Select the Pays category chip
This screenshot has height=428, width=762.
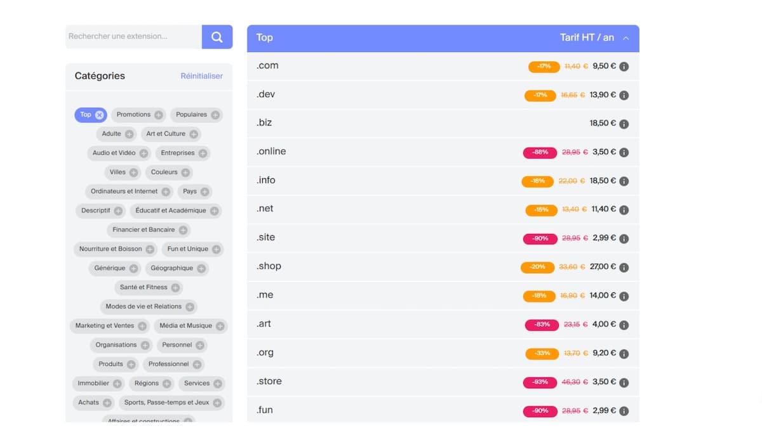click(x=195, y=191)
